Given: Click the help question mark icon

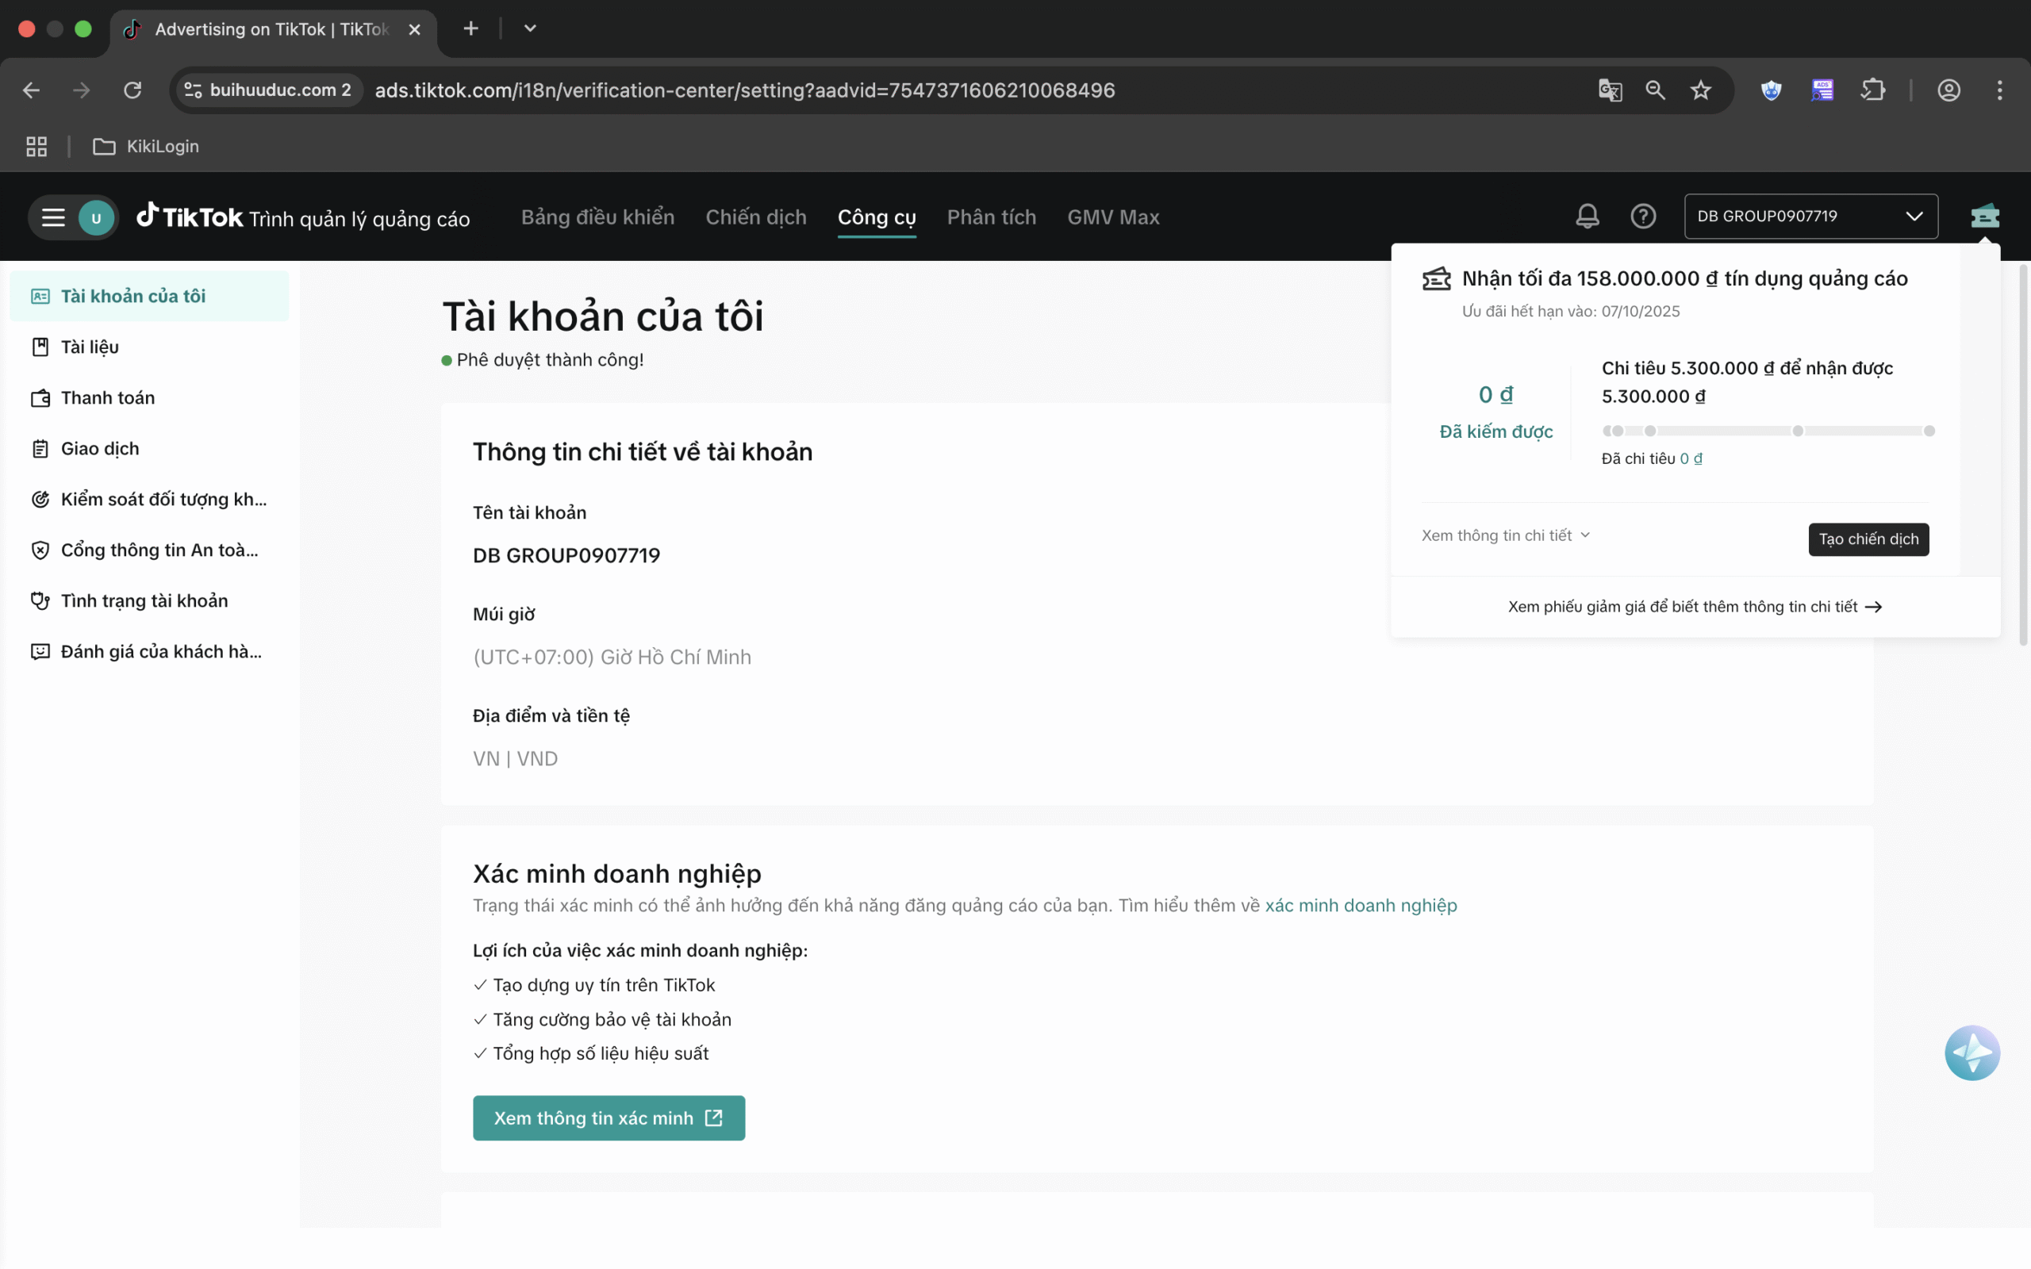Looking at the screenshot, I should point(1642,217).
